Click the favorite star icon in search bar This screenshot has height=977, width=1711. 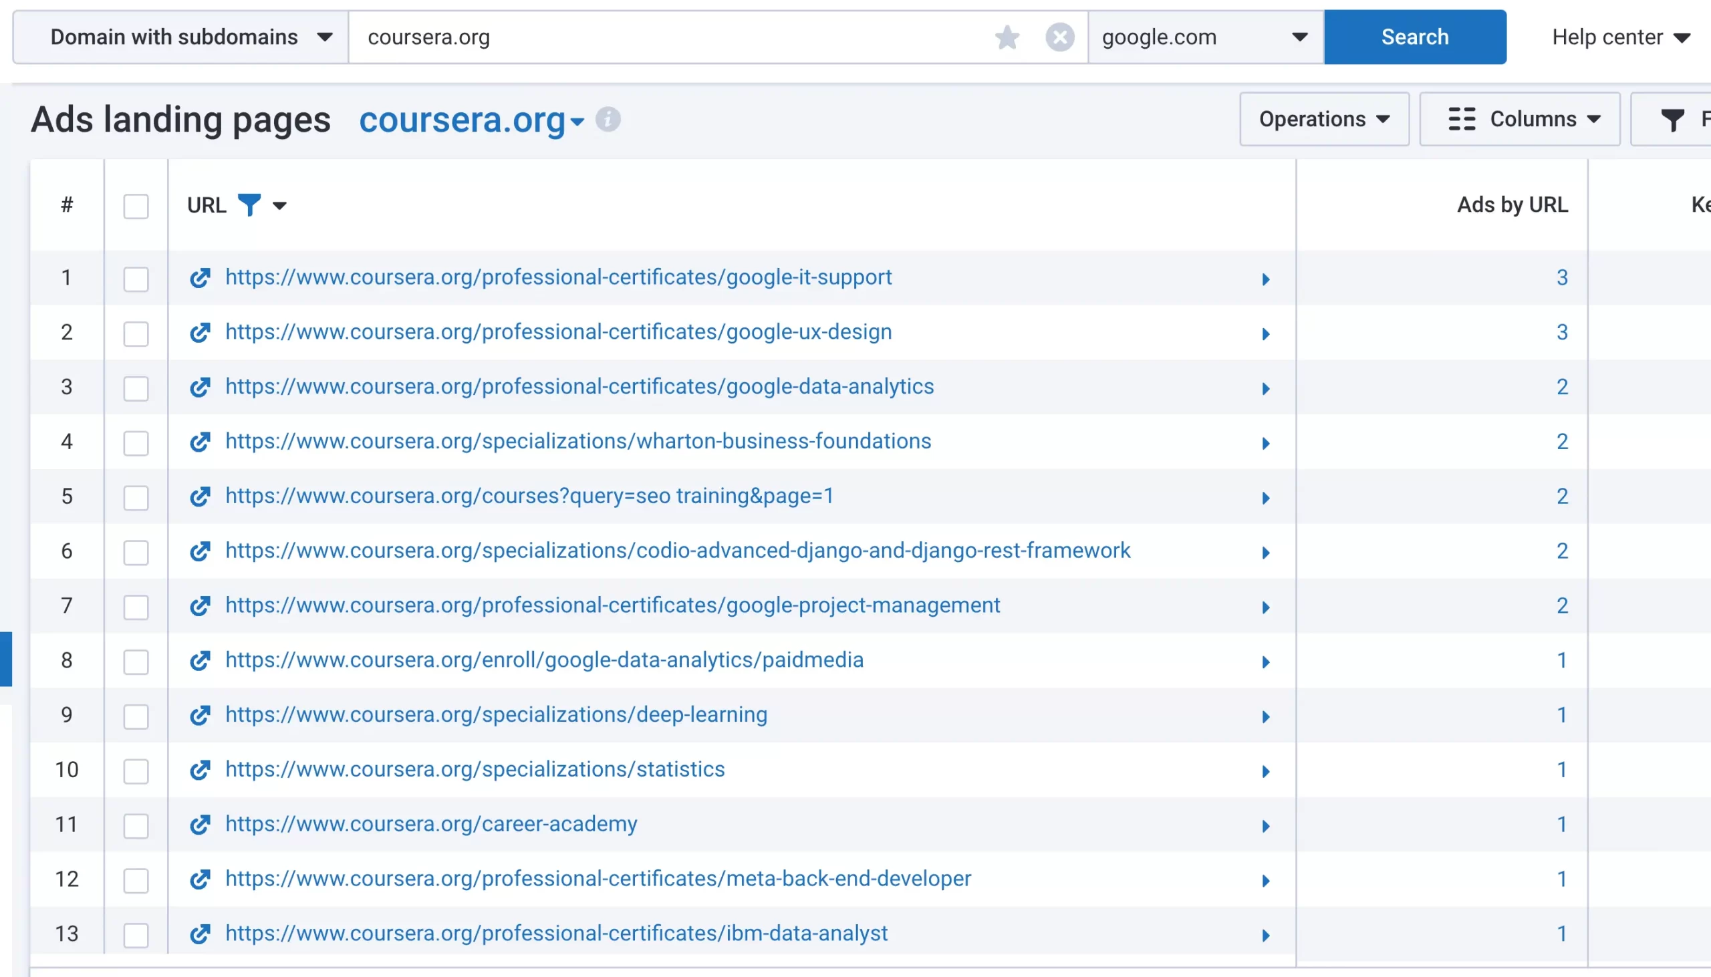tap(1007, 37)
